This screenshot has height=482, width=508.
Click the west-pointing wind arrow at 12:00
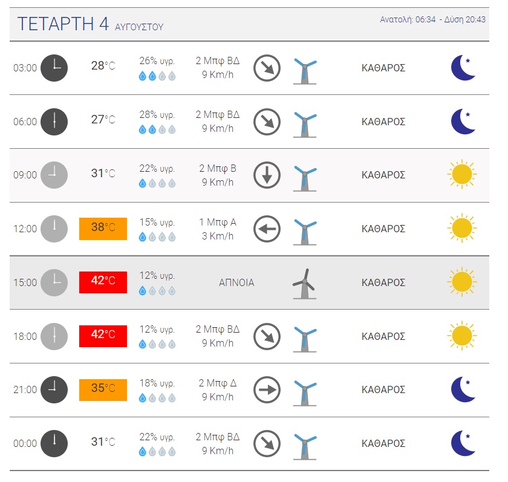click(267, 229)
